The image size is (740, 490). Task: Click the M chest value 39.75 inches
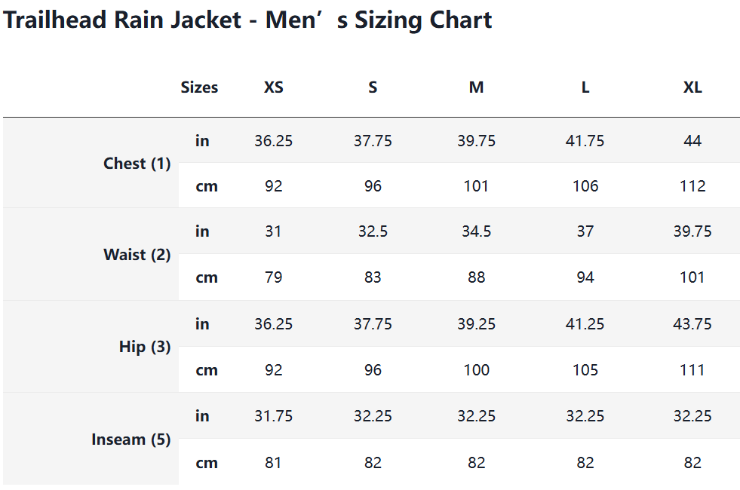click(x=476, y=141)
